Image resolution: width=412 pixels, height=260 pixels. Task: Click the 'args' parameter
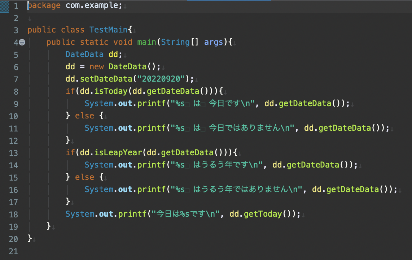(x=214, y=42)
